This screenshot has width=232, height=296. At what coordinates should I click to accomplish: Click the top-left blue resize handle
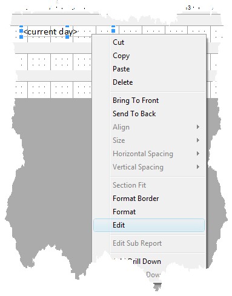coord(21,27)
